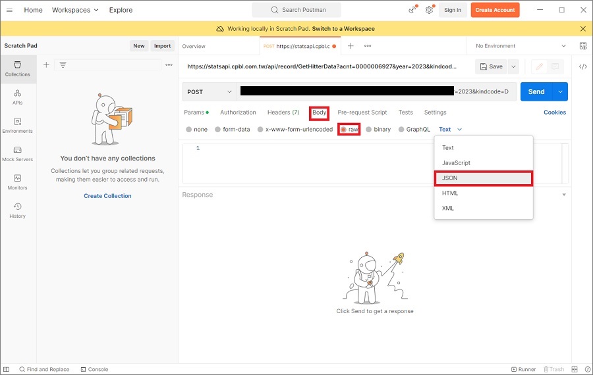Open the Workspaces dropdown menu
The width and height of the screenshot is (593, 375).
(75, 10)
